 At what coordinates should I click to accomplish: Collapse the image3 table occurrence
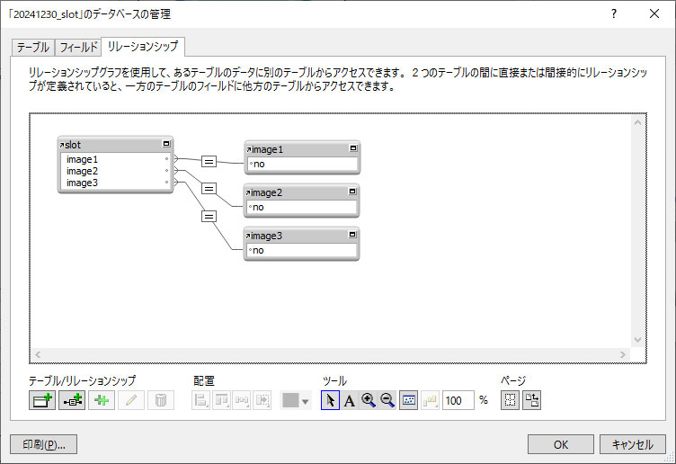(352, 234)
